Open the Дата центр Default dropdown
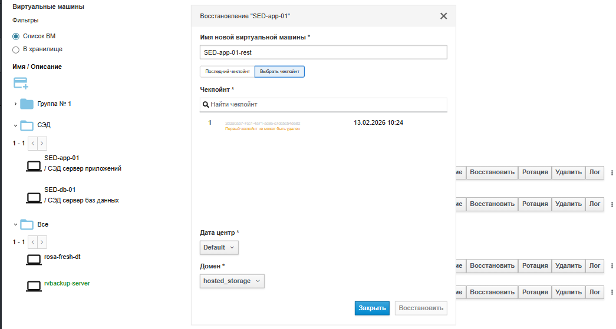This screenshot has height=329, width=616. [219, 248]
